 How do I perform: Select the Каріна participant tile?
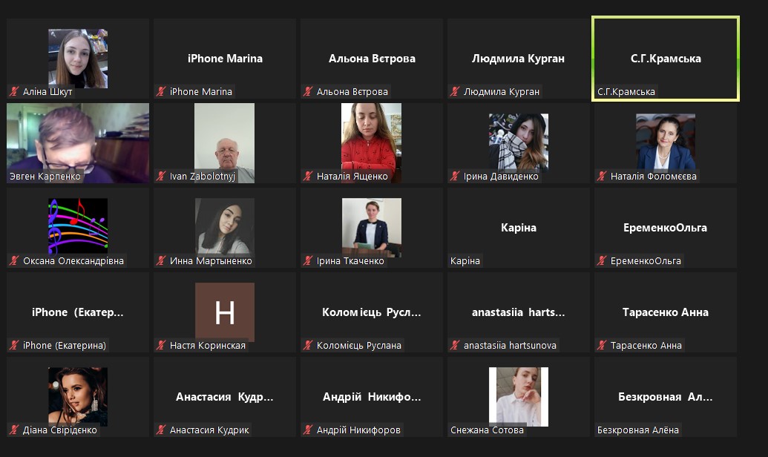[x=519, y=228]
